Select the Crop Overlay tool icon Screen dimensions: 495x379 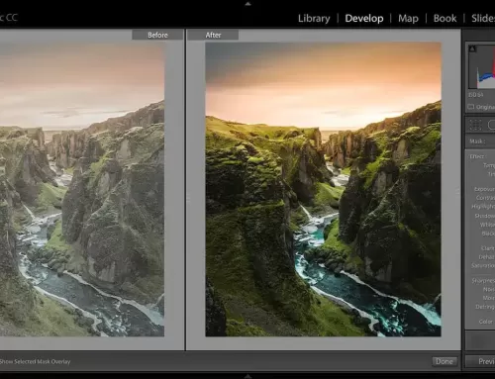[475, 125]
